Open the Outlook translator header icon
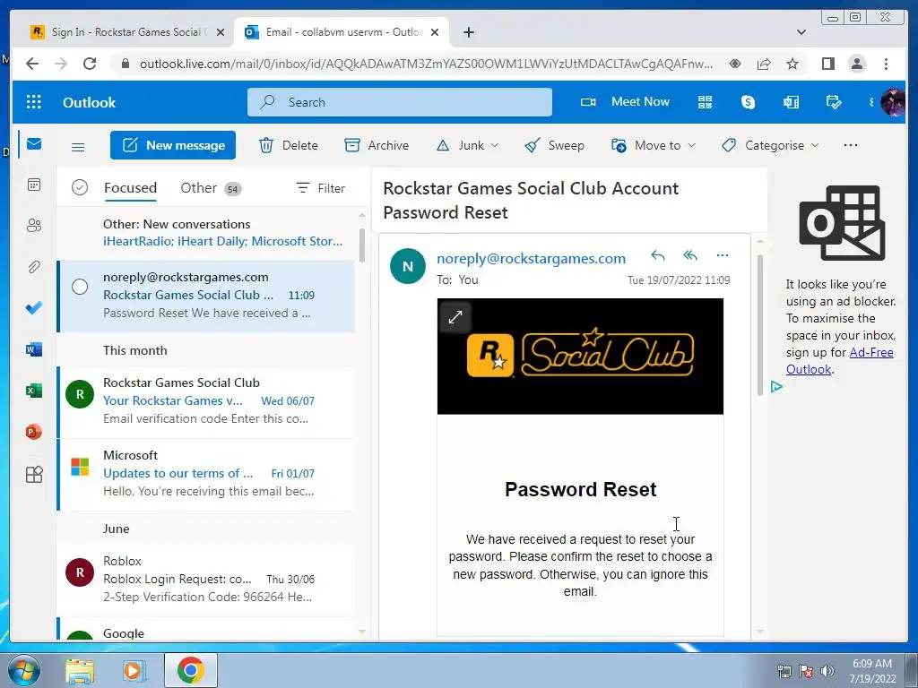 click(x=791, y=102)
